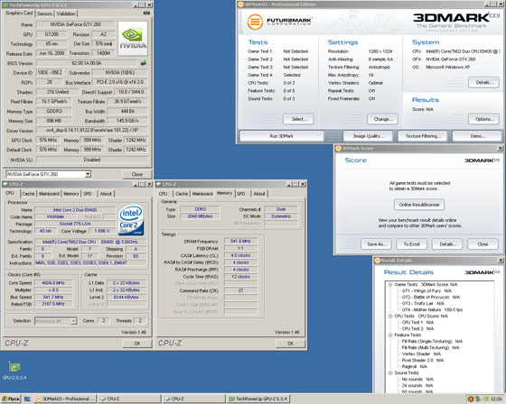
Task: Click the Image Quality... button
Action: (368, 136)
